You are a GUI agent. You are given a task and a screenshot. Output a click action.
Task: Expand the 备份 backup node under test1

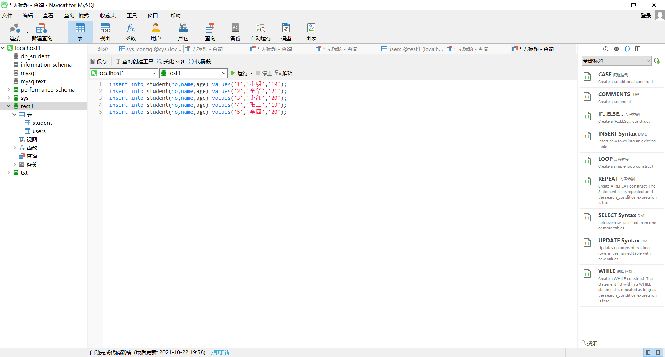click(15, 164)
